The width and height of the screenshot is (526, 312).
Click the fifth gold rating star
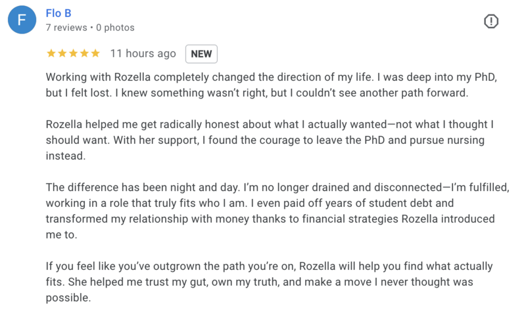click(95, 53)
